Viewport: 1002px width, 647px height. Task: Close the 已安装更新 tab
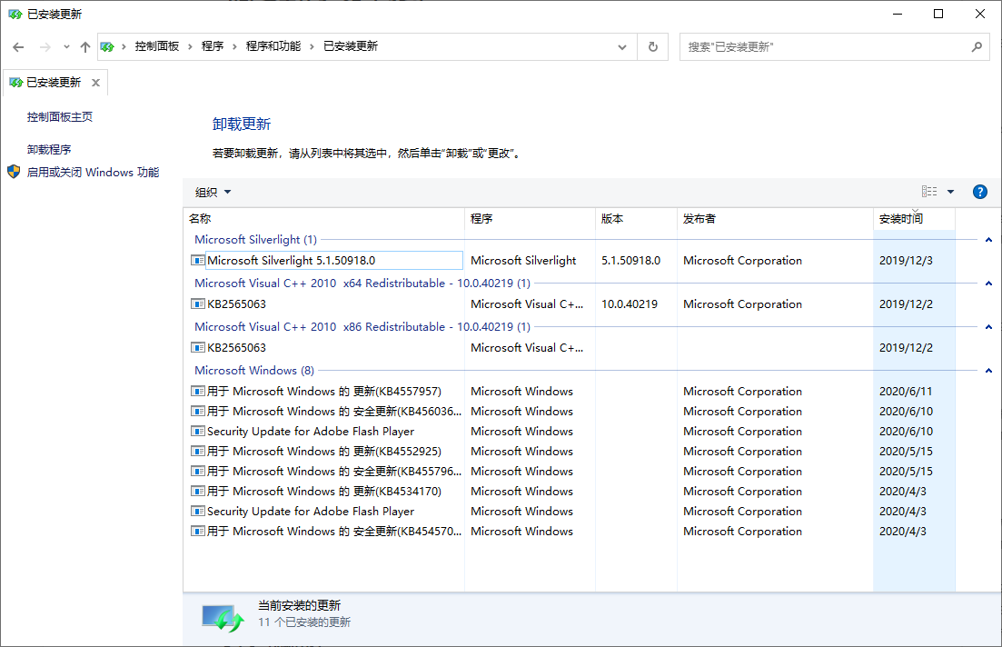tap(96, 83)
